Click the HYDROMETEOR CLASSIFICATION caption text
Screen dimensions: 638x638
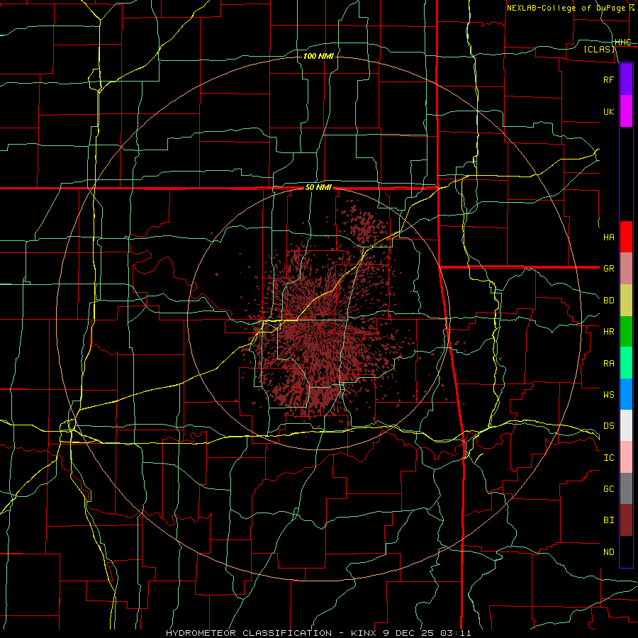click(249, 633)
